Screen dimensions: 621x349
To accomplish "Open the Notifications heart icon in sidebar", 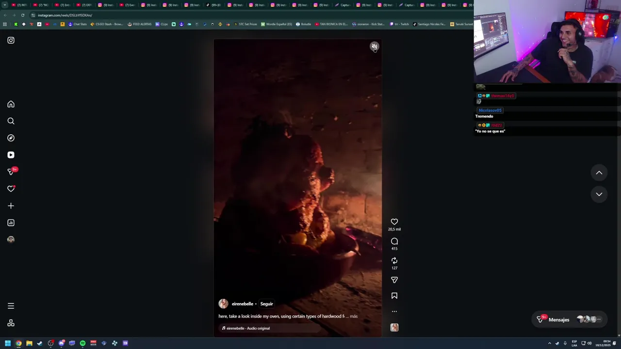I will 11,189.
